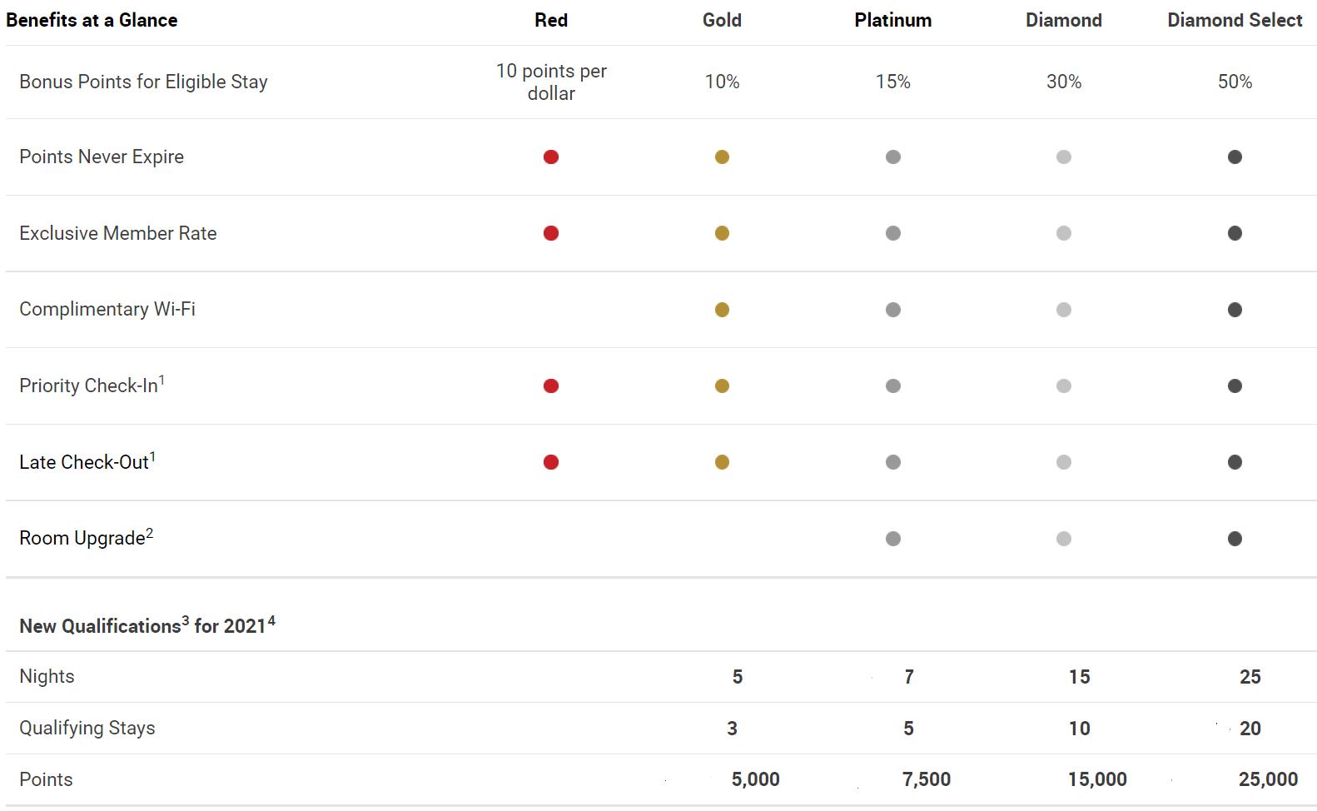Click the red dot for Priority Check-In
Screen dimensions: 1317x811
click(x=551, y=386)
